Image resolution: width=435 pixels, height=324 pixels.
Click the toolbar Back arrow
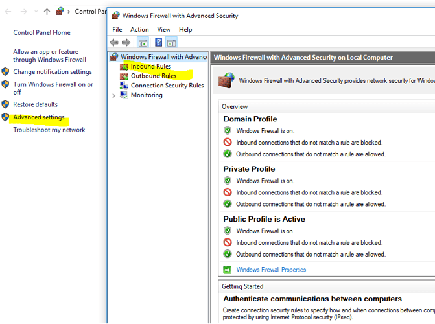pyautogui.click(x=114, y=42)
